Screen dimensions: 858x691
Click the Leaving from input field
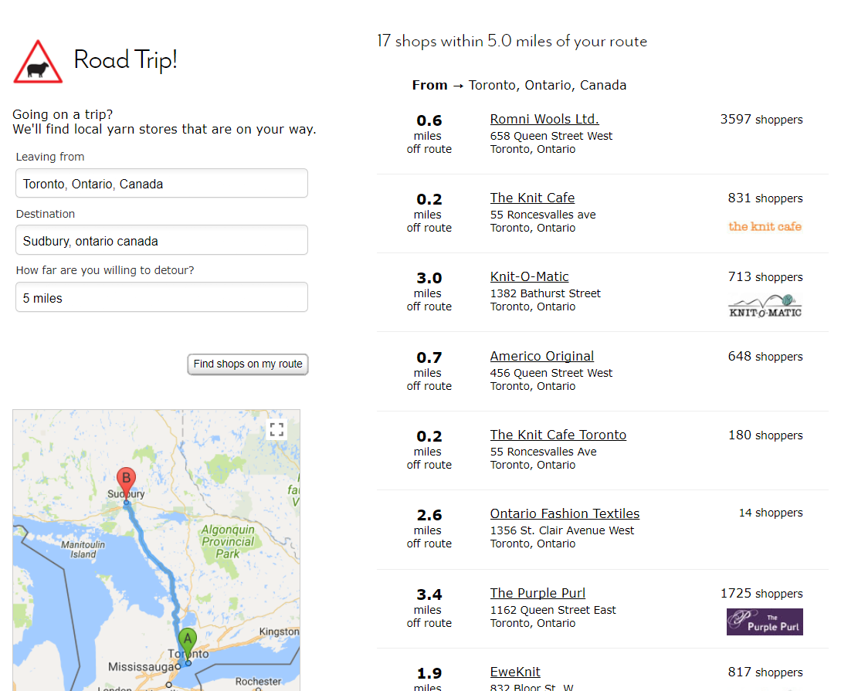click(x=161, y=184)
